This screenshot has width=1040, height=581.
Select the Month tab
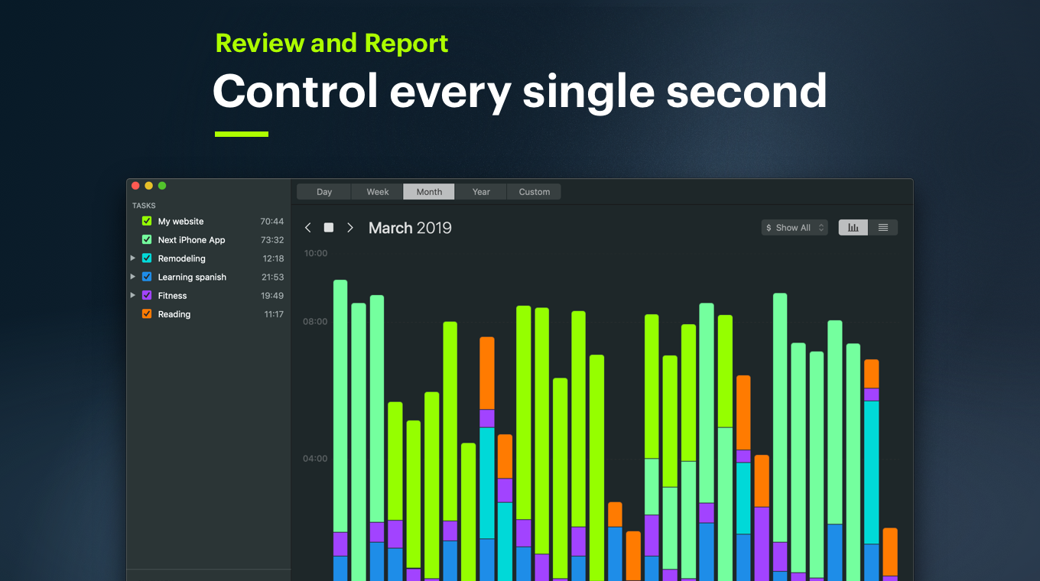click(429, 192)
